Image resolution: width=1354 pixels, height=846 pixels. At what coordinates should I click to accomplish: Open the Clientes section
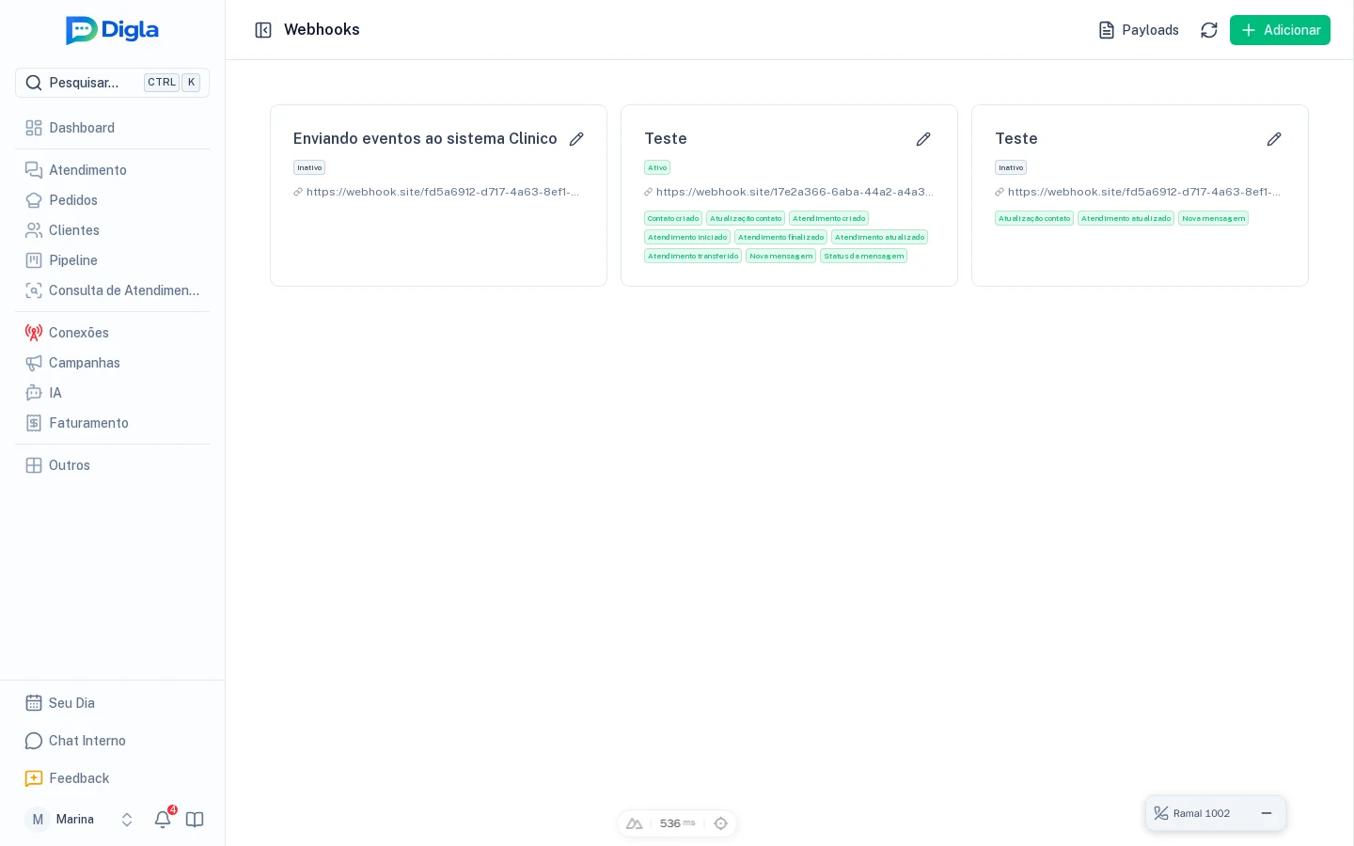(112, 230)
